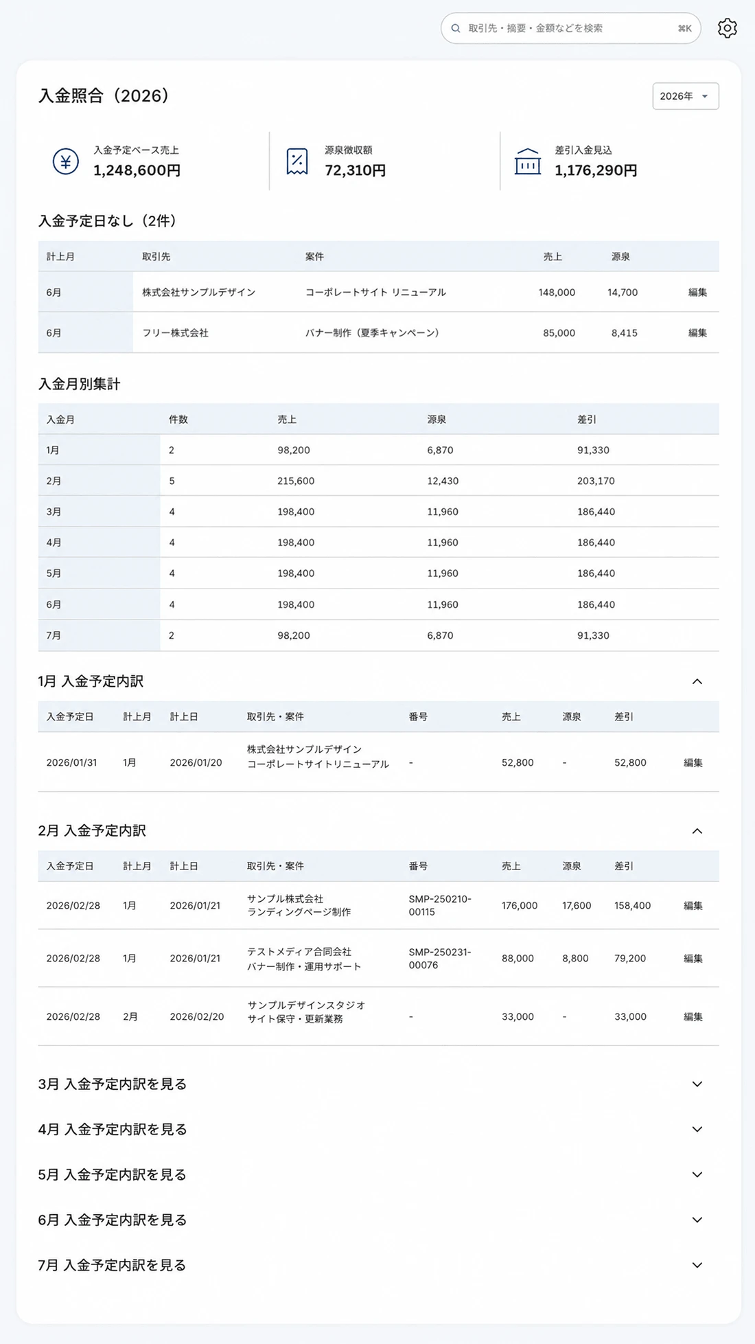This screenshot has width=755, height=1344.
Task: Click the ⌘K shortcut hint in search
Action: click(684, 28)
